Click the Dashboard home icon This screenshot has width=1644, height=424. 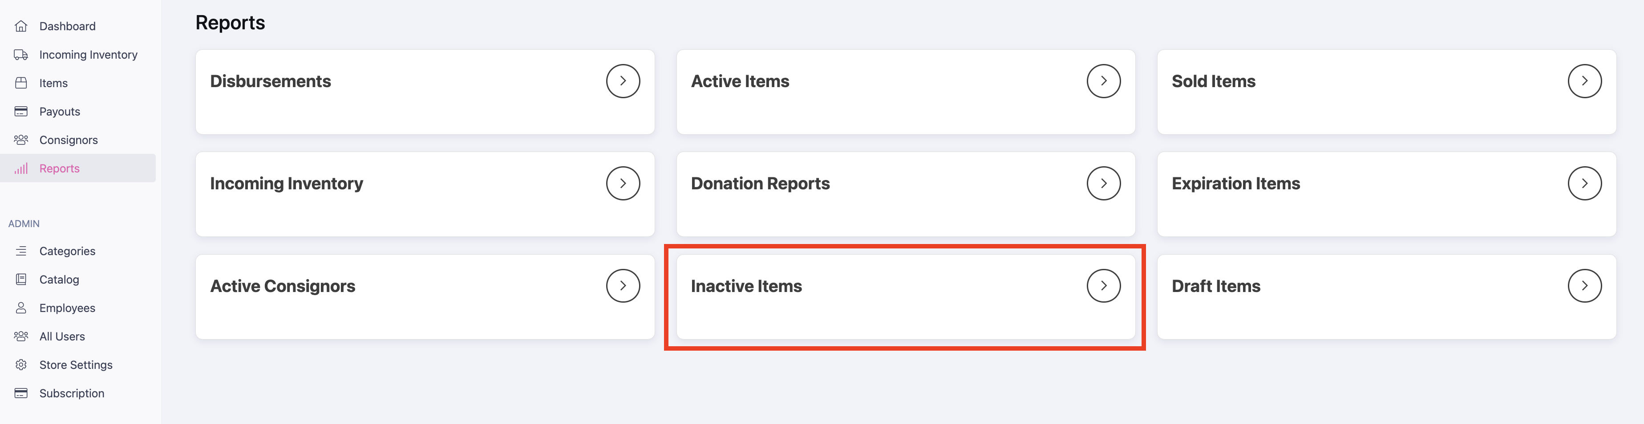click(21, 26)
